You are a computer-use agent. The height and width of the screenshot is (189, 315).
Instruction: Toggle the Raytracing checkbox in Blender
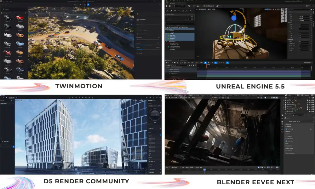[x=287, y=129]
